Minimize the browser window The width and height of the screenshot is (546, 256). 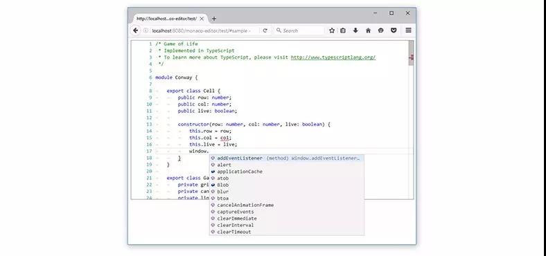(x=376, y=13)
